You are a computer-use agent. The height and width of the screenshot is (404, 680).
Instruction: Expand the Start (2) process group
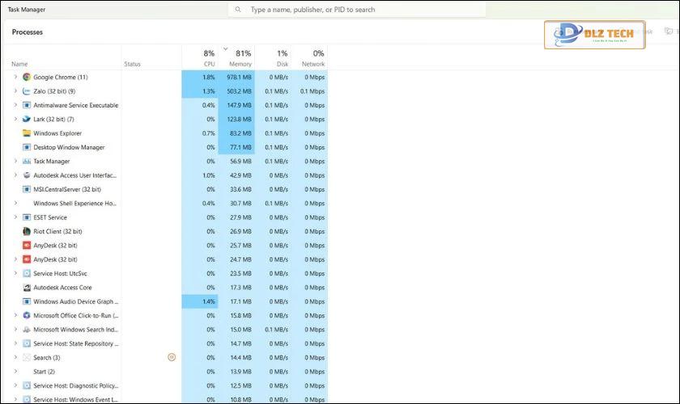[x=15, y=372]
